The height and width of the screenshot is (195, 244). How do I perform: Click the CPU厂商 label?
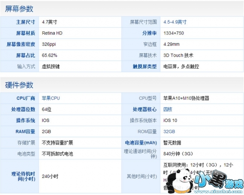point(26,98)
